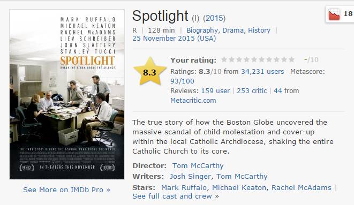Rate the movie five stars

point(254,60)
